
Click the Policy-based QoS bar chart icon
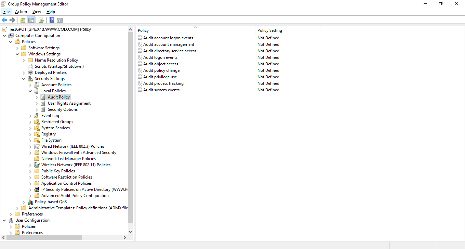pyautogui.click(x=30, y=202)
